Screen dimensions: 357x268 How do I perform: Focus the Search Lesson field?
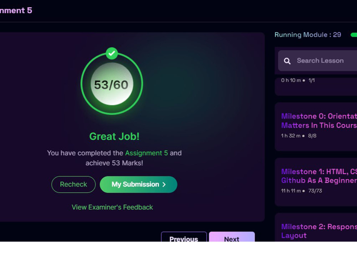(x=317, y=61)
